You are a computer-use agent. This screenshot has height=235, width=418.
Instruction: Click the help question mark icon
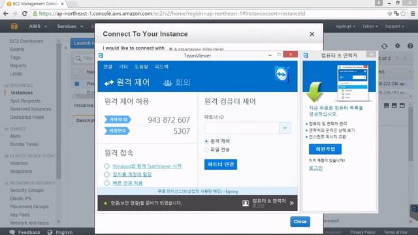click(x=410, y=46)
